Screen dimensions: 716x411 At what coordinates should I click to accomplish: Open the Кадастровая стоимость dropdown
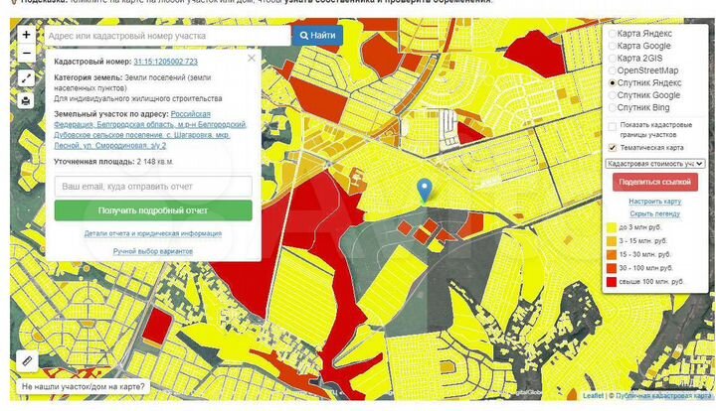654,163
